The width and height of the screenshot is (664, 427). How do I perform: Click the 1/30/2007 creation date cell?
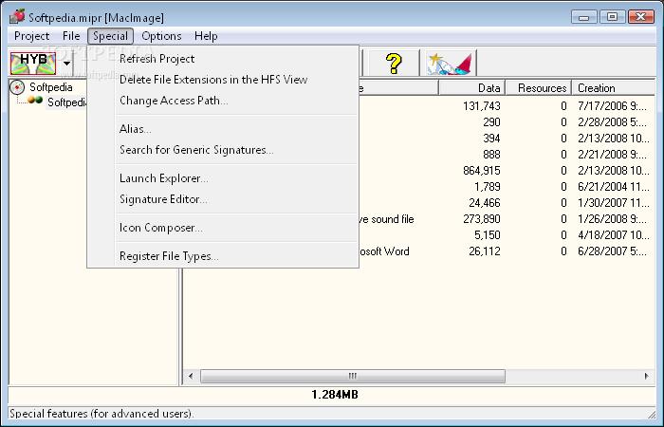click(x=614, y=203)
